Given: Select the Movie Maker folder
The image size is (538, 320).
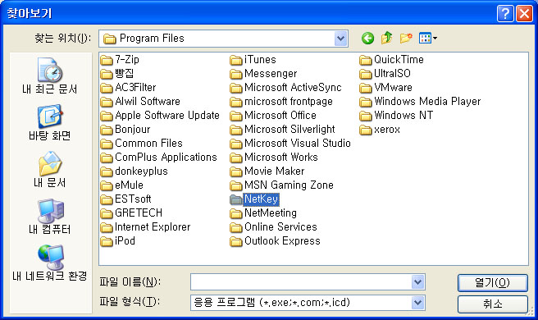Looking at the screenshot, I should 267,171.
